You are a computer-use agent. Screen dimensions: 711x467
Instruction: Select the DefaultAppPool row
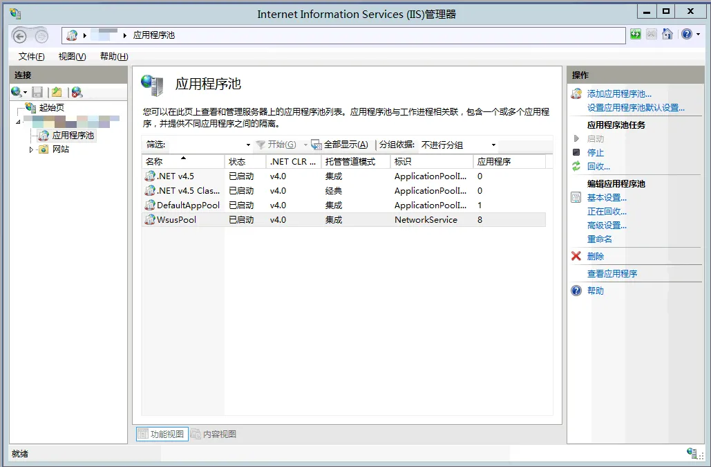click(343, 205)
